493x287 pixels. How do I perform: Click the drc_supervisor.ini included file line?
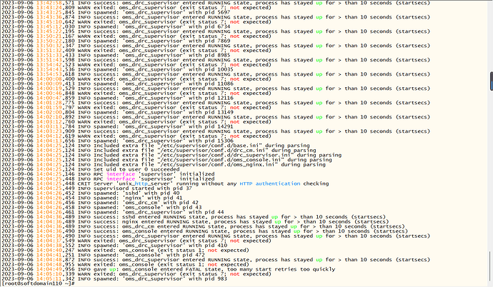point(171,155)
